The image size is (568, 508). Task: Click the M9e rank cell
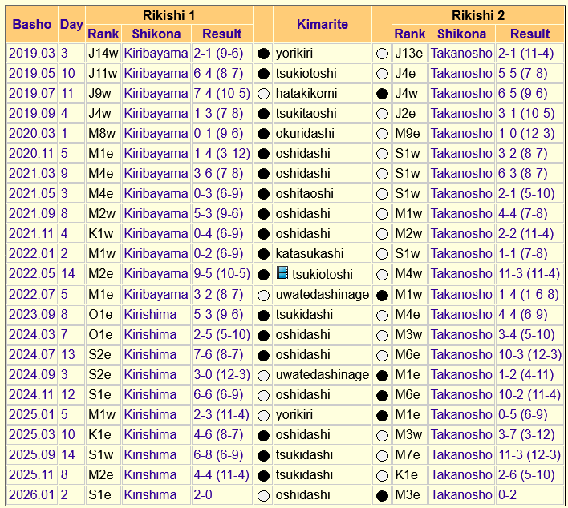[x=410, y=133]
